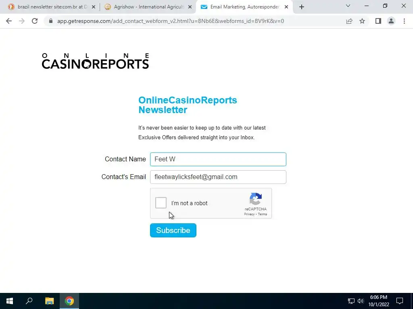Bookmark this page with the star
413x309 pixels.
pyautogui.click(x=362, y=21)
